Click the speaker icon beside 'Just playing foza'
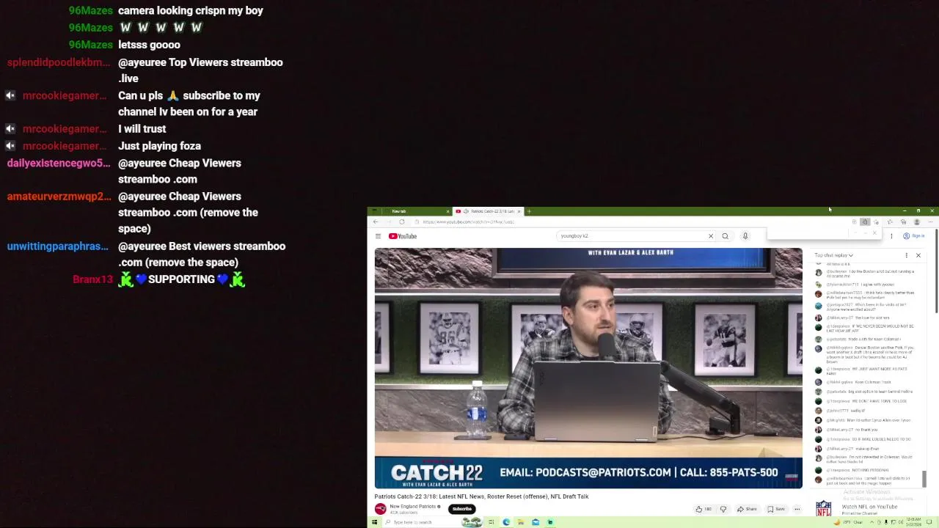 (x=10, y=146)
